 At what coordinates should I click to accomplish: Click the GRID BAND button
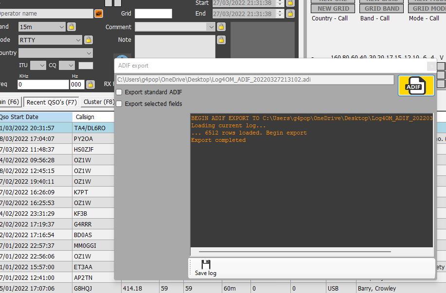(382, 9)
